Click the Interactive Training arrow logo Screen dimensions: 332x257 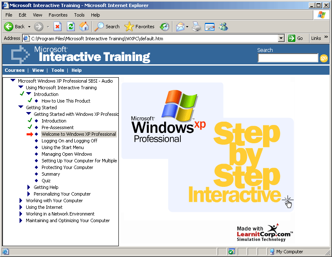click(x=20, y=54)
